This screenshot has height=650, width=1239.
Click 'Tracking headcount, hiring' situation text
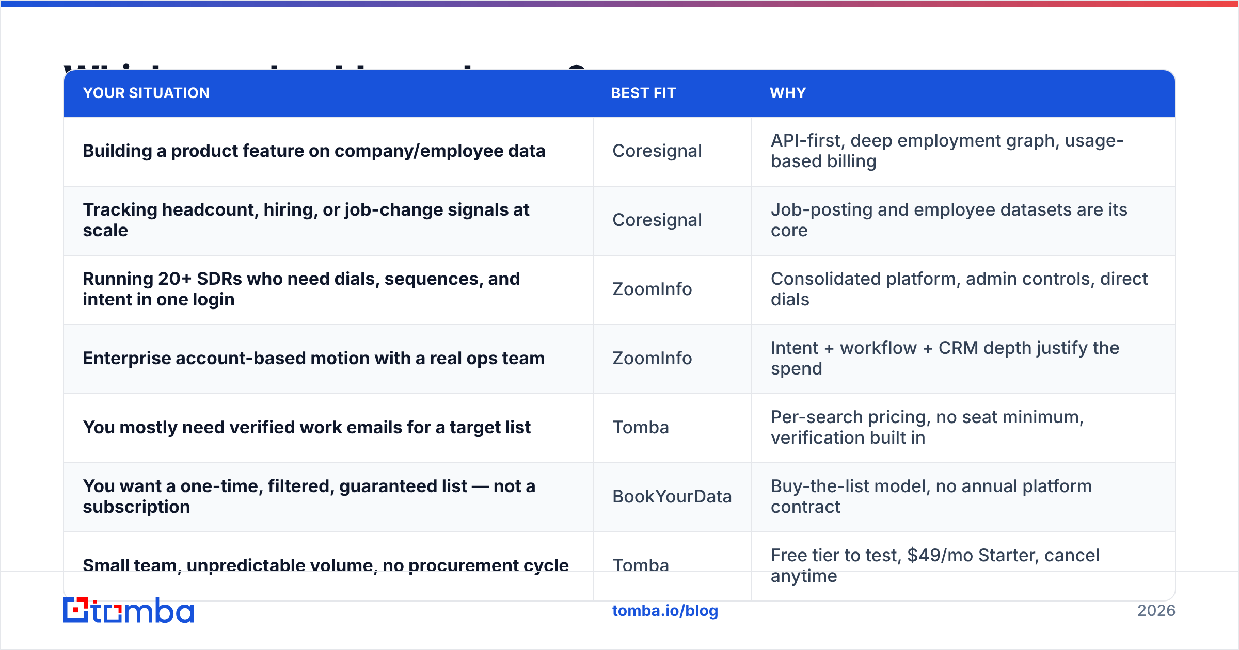(306, 220)
